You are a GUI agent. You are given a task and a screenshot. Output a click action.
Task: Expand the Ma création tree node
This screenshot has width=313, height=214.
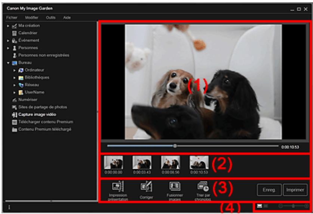pos(8,26)
